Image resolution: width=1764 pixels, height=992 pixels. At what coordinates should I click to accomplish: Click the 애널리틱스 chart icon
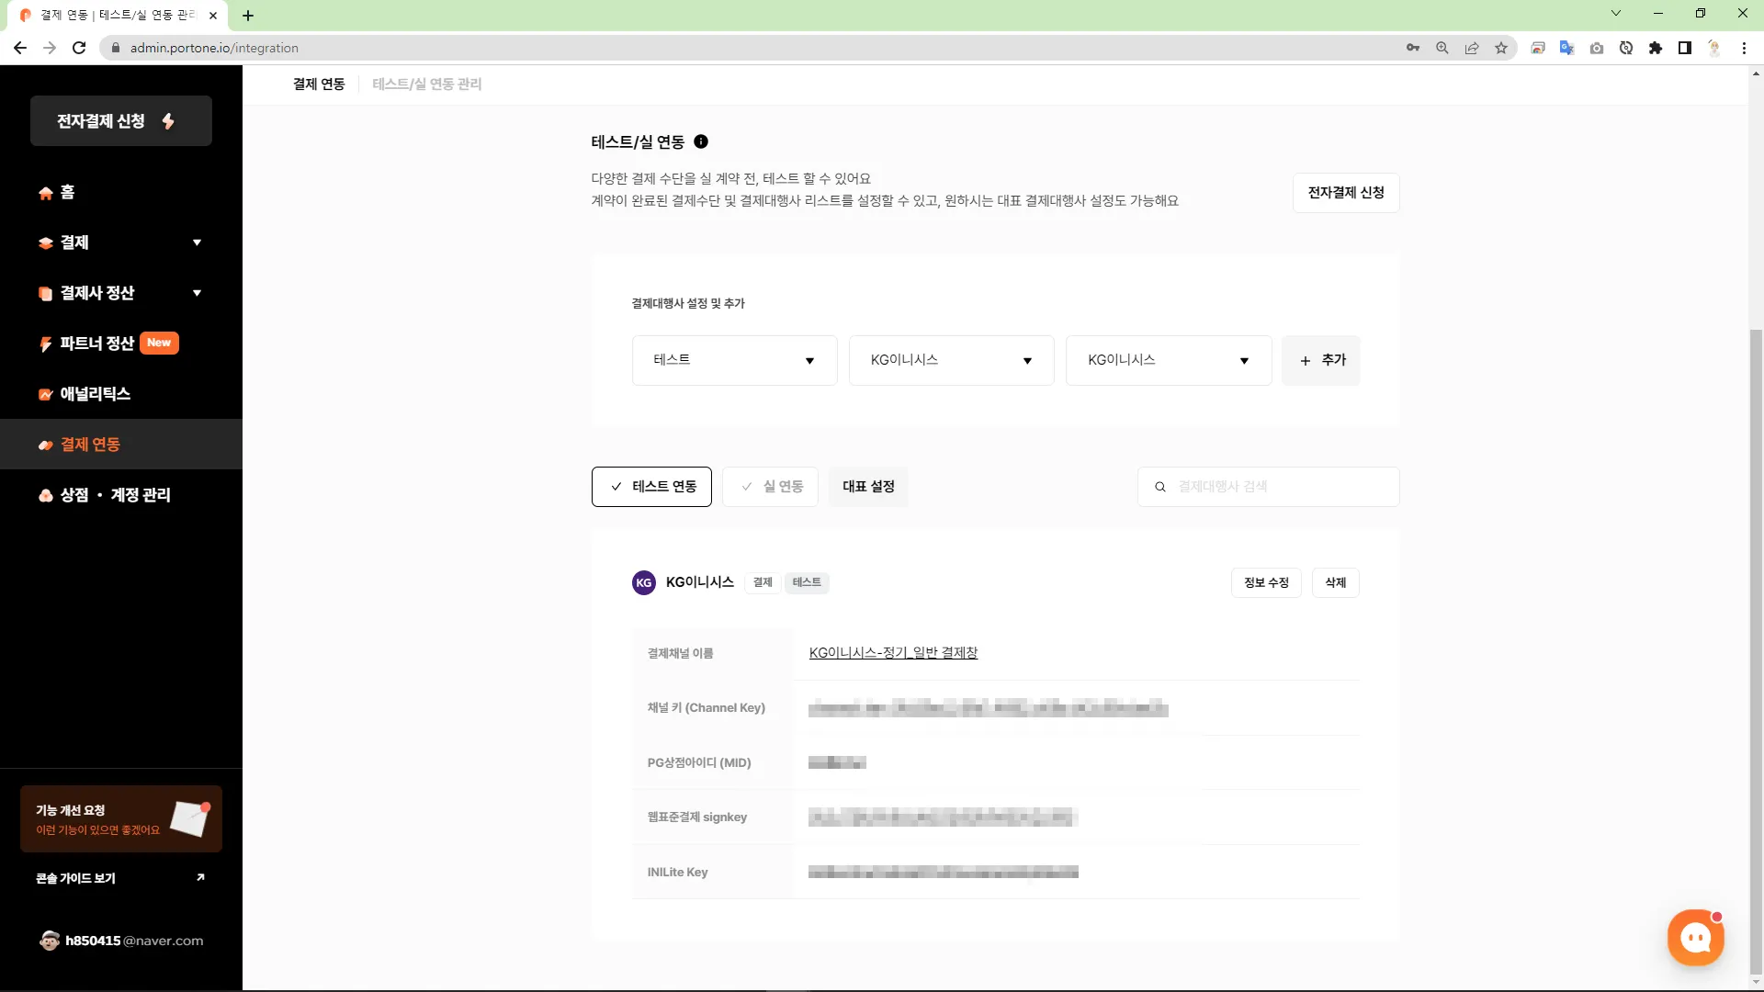45,394
